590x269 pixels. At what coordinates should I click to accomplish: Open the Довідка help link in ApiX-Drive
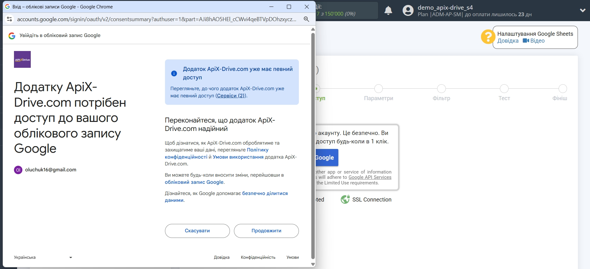coord(508,41)
